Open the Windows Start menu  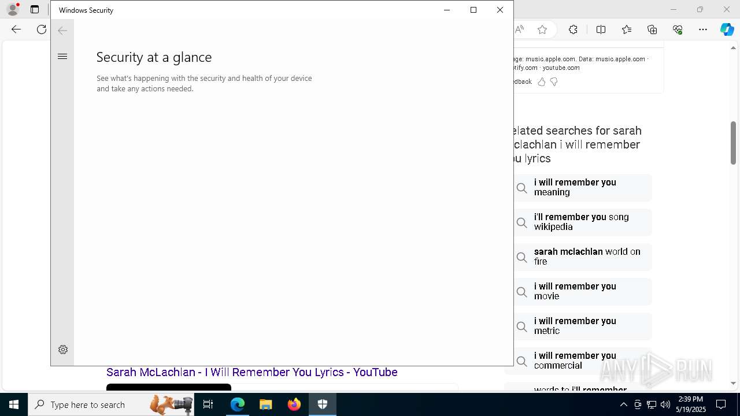(x=14, y=404)
